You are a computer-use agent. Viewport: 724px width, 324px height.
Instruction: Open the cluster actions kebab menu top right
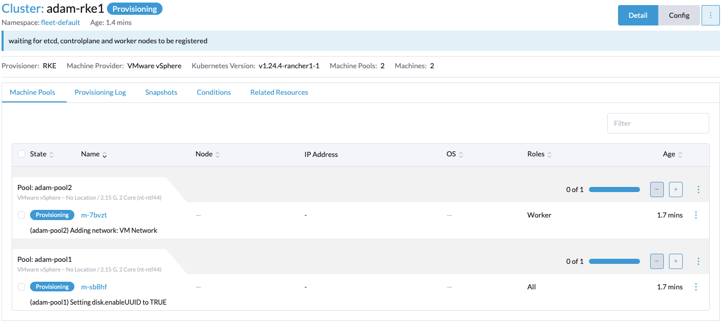click(710, 15)
